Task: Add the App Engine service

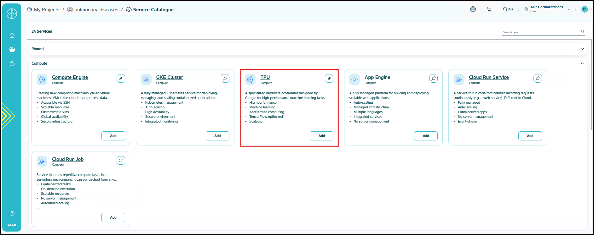Action: [426, 136]
